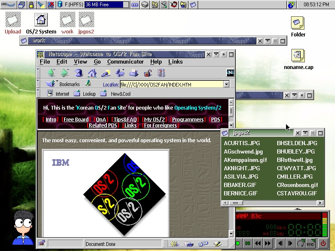
Task: Print the page using printer icon
Action: tap(134, 73)
